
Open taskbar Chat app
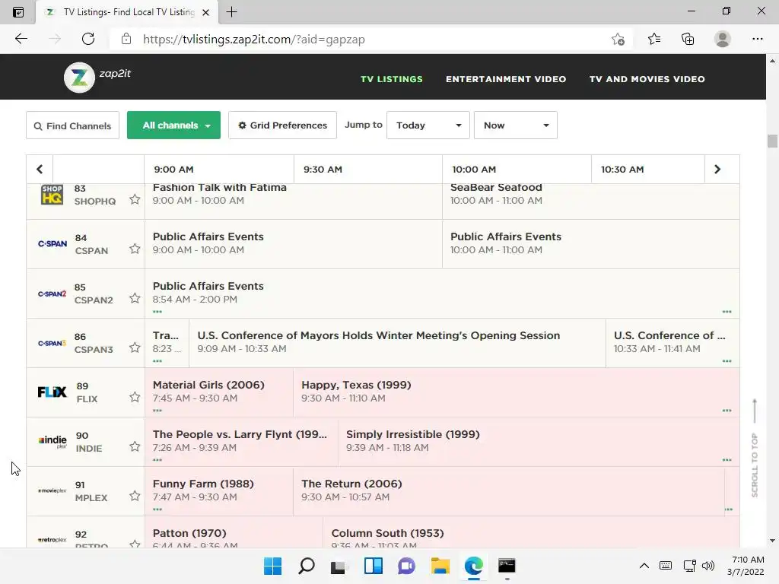point(406,566)
